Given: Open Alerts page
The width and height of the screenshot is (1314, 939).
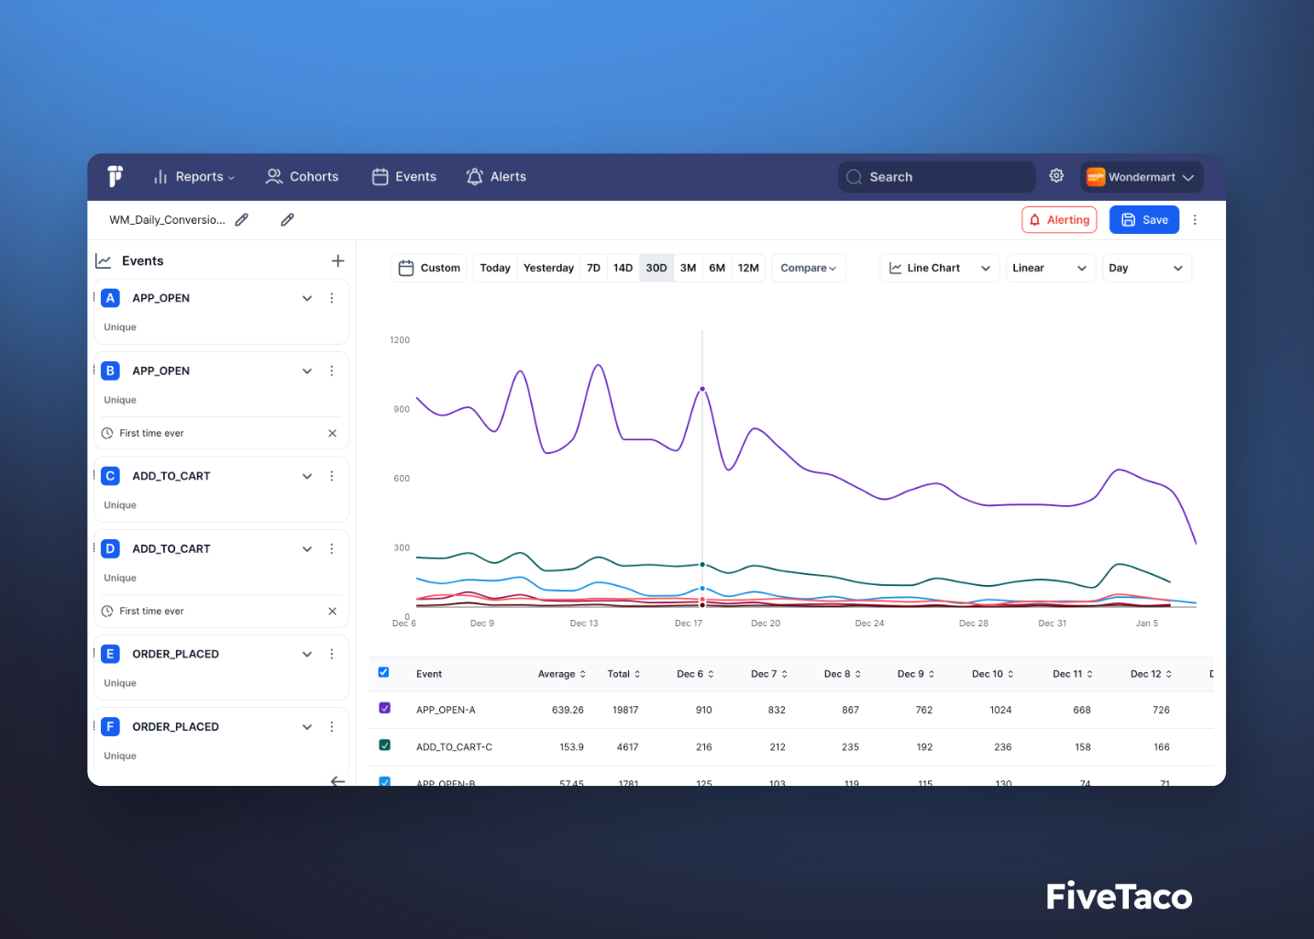Looking at the screenshot, I should pos(496,177).
